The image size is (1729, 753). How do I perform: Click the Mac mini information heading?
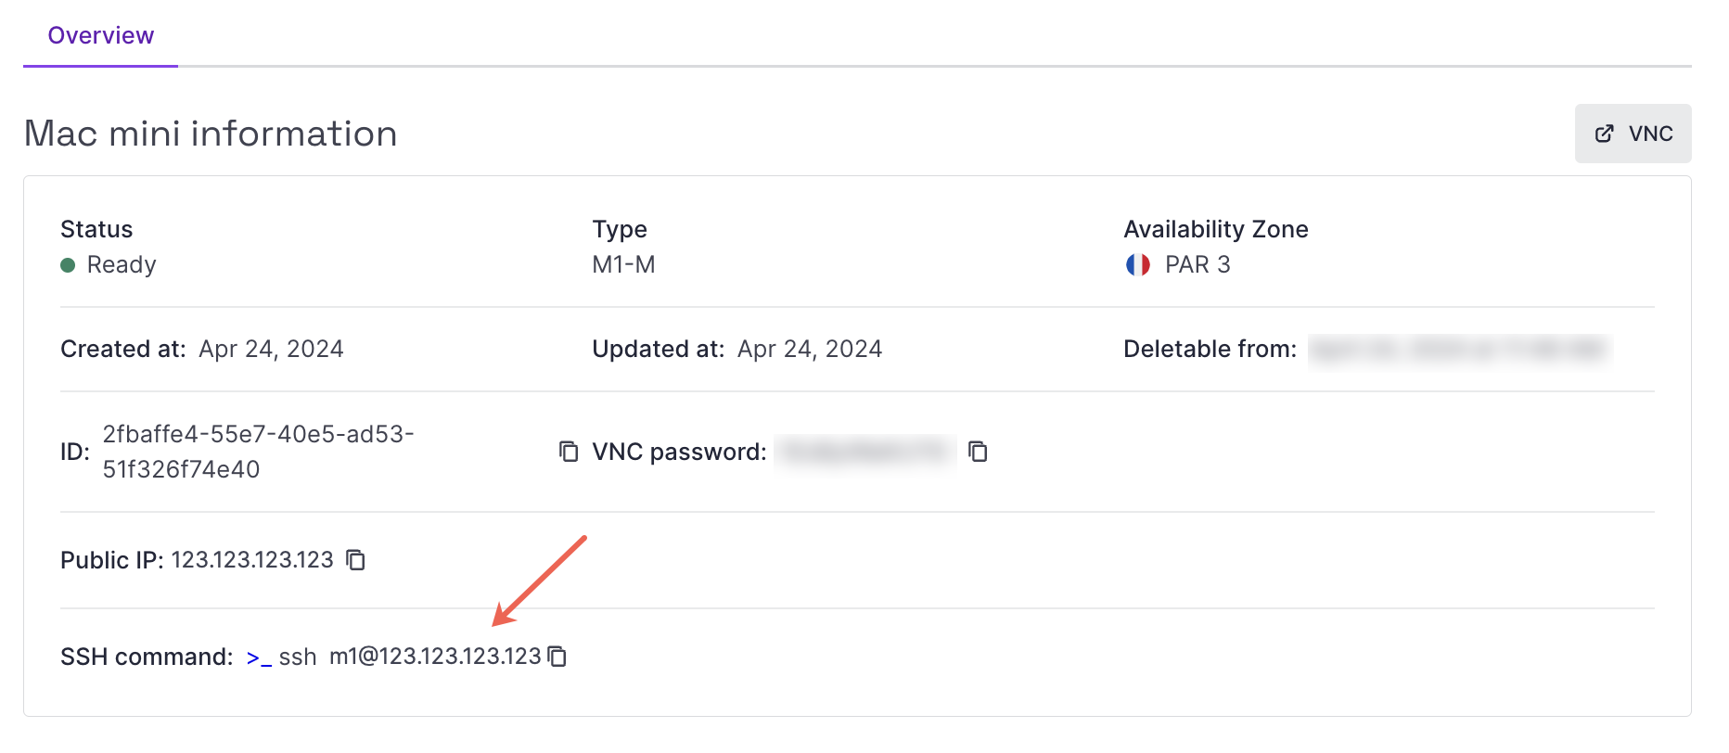click(x=211, y=134)
